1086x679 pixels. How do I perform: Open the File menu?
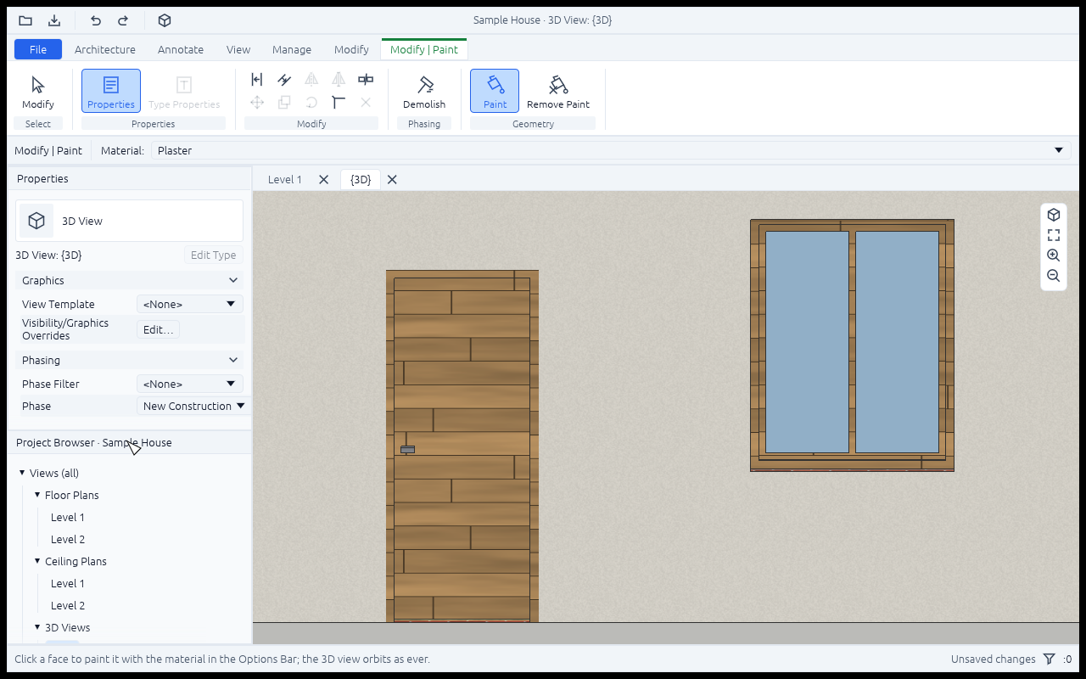tap(38, 49)
